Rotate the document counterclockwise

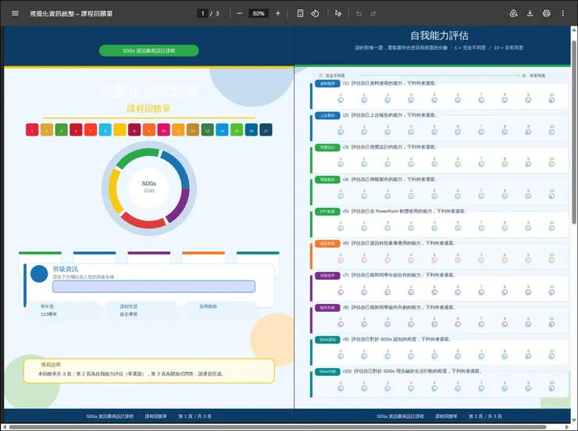315,13
